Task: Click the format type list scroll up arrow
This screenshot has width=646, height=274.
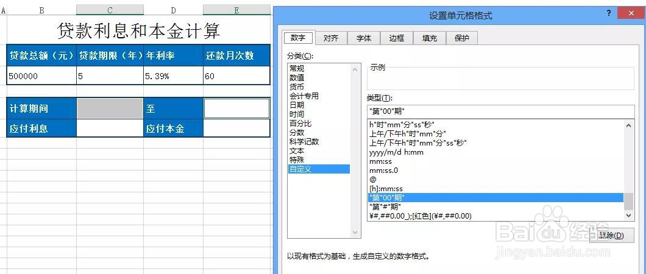Action: [x=629, y=125]
